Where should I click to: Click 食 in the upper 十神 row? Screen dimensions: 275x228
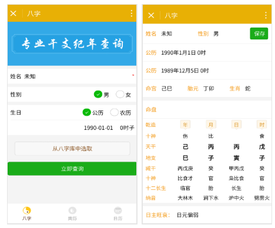tap(262, 136)
